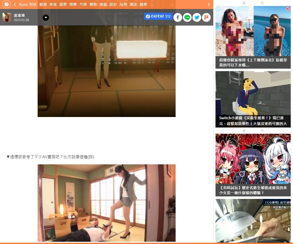Click the left chevron in category bar
The width and height of the screenshot is (293, 244).
tap(15, 4)
